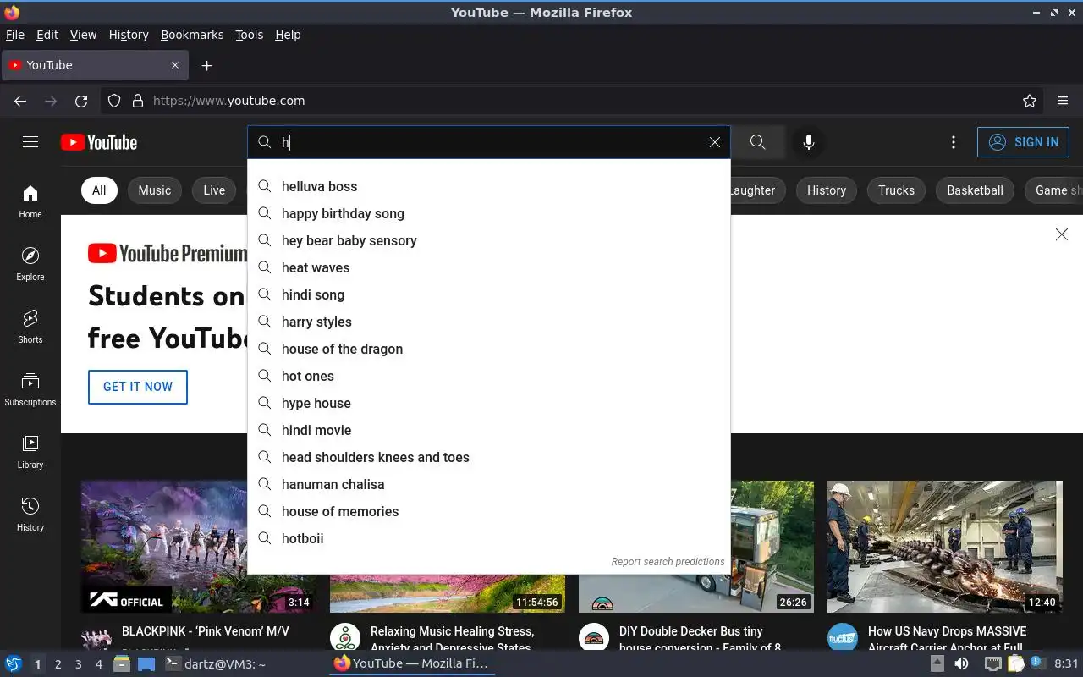Open Explore in the sidebar

[x=30, y=264]
